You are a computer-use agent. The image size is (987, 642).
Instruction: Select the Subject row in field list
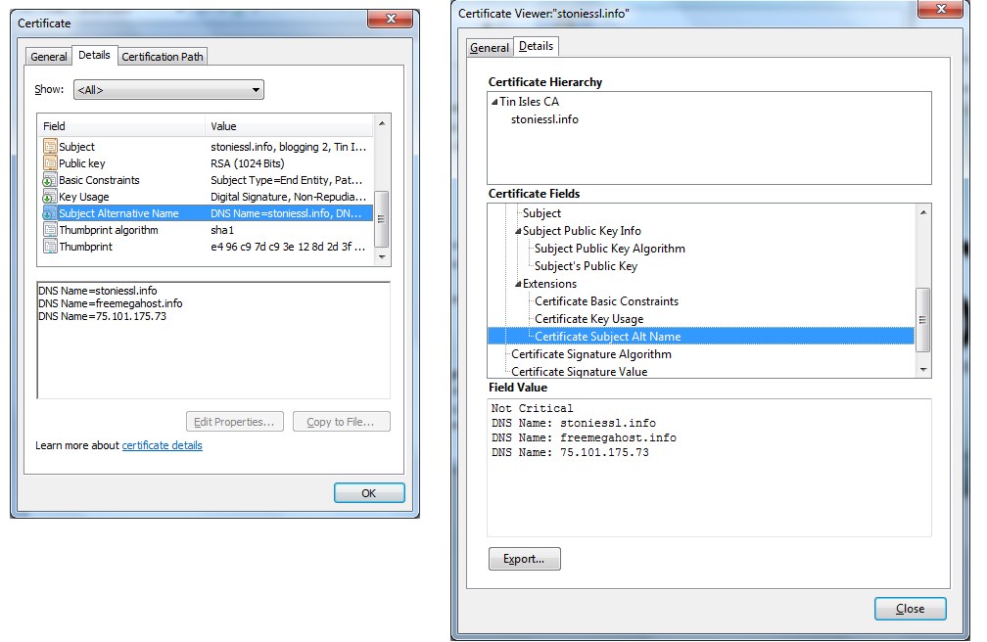tap(208, 147)
